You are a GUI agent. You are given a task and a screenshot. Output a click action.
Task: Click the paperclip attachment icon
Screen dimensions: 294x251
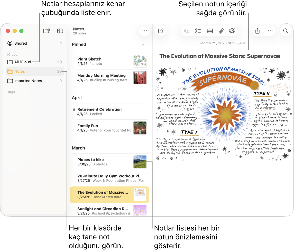[x=221, y=31]
